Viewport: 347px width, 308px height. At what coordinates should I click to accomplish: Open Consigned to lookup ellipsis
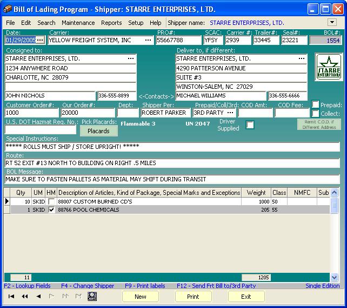(131, 58)
